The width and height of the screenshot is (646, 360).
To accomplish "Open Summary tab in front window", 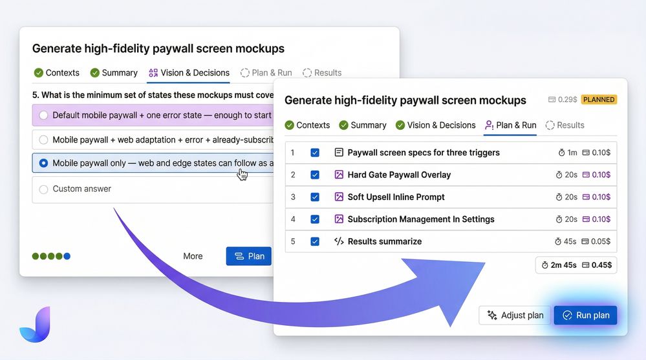I will pos(363,125).
